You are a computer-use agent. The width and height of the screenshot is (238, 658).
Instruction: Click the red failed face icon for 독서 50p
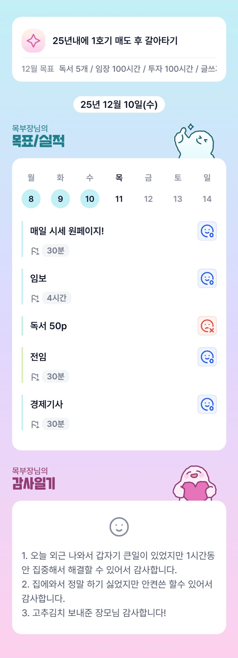207,326
